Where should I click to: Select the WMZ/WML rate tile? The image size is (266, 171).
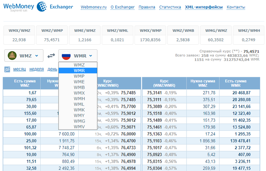click(117, 35)
